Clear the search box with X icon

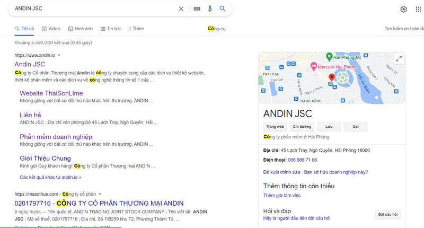pyautogui.click(x=181, y=9)
